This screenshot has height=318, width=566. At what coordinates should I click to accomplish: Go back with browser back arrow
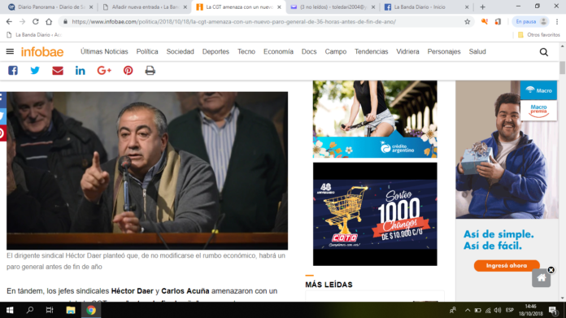pyautogui.click(x=9, y=22)
